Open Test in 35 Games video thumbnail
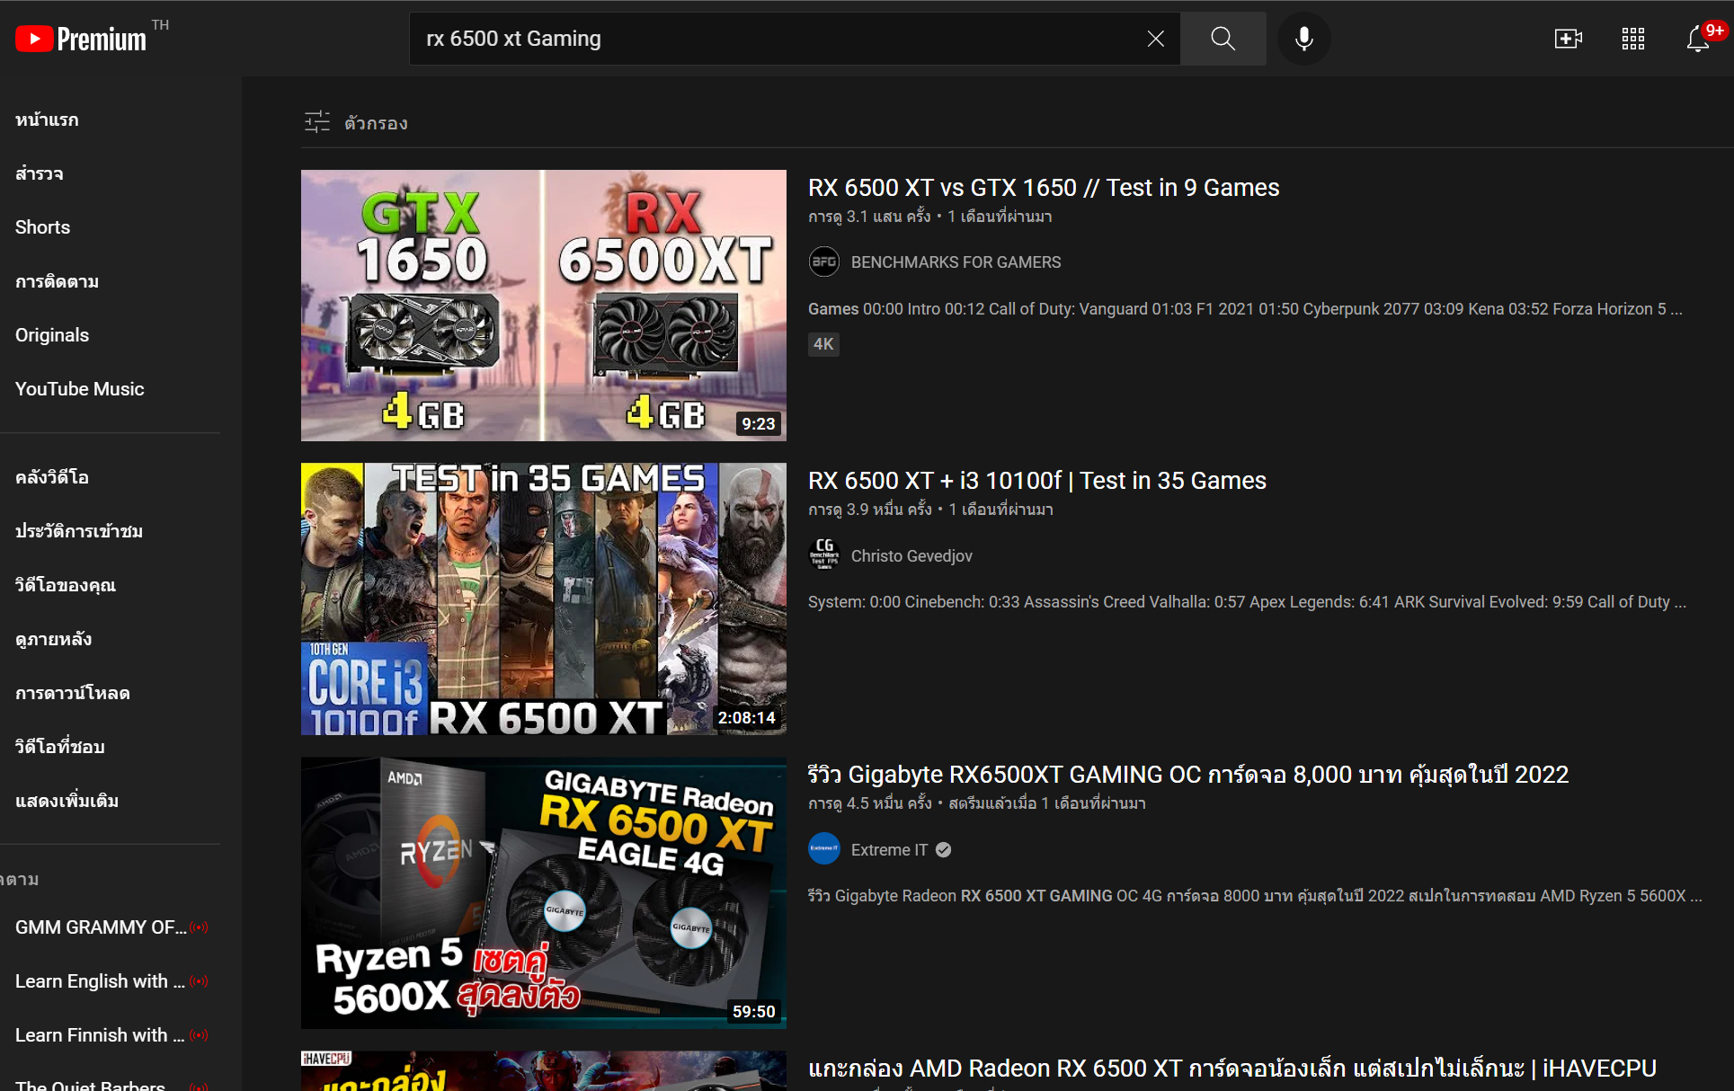1734x1091 pixels. click(x=543, y=599)
